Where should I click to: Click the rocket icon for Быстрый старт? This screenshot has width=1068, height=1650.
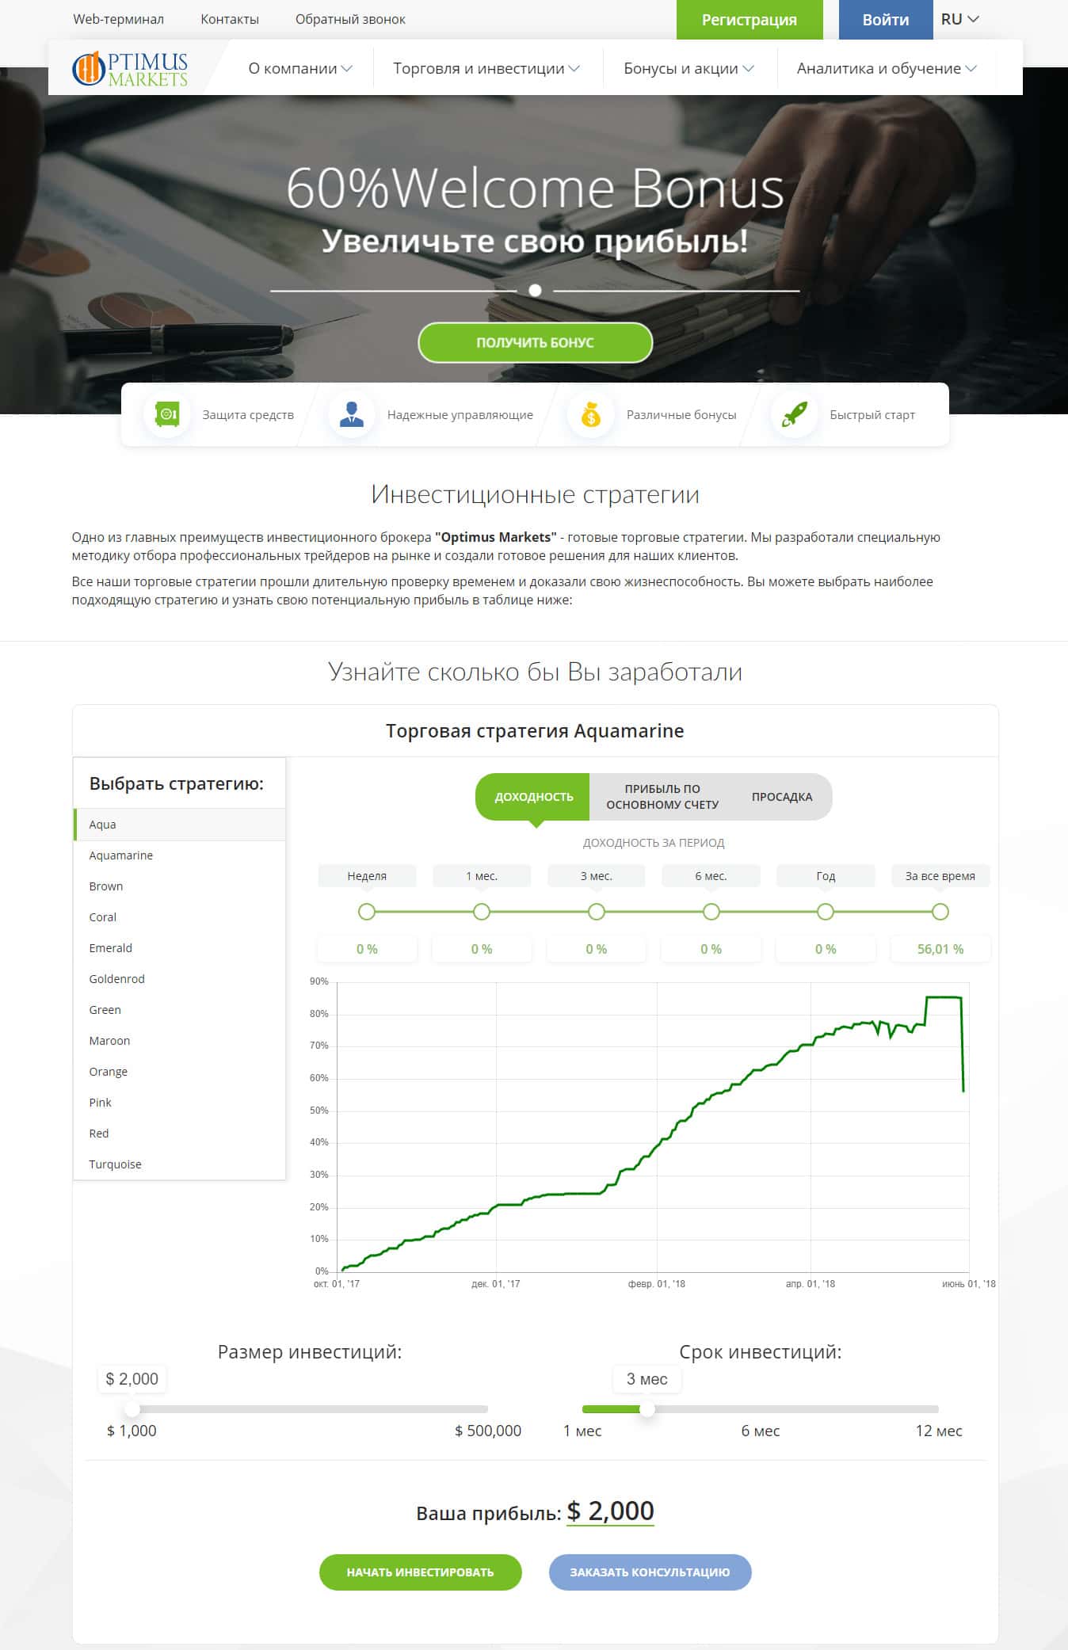point(794,414)
